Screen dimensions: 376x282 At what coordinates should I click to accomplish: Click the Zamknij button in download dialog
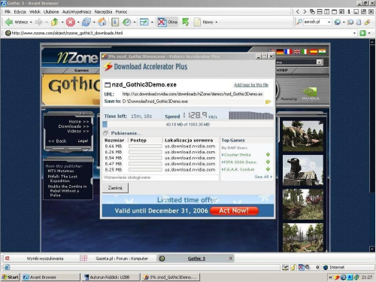(115, 188)
